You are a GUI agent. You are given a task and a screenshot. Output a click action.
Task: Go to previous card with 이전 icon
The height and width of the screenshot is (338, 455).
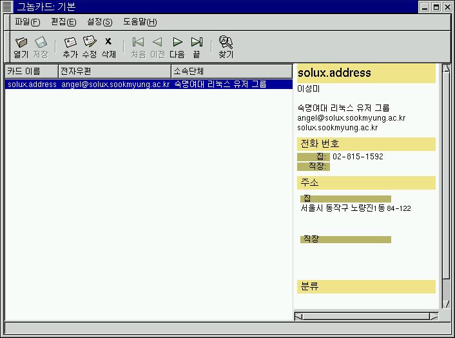click(x=157, y=42)
